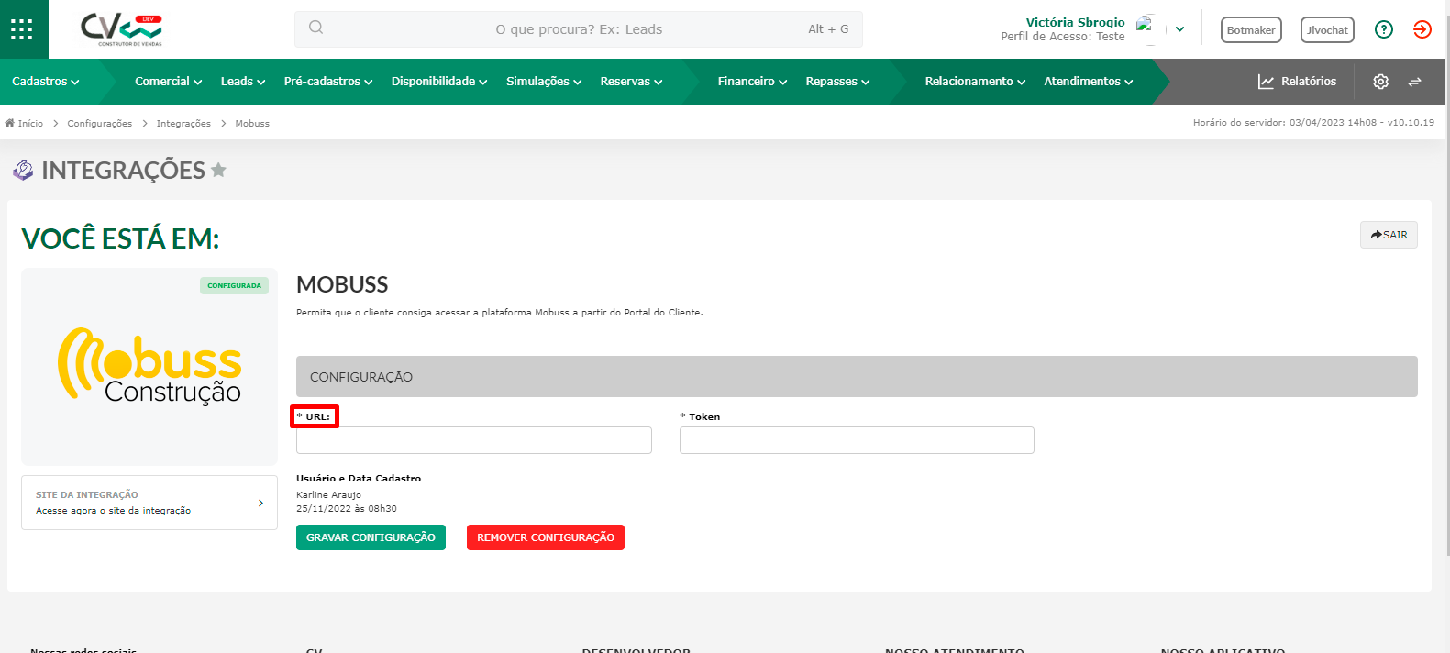Open the Relacionamento menu
This screenshot has height=653, width=1450.
pos(975,82)
